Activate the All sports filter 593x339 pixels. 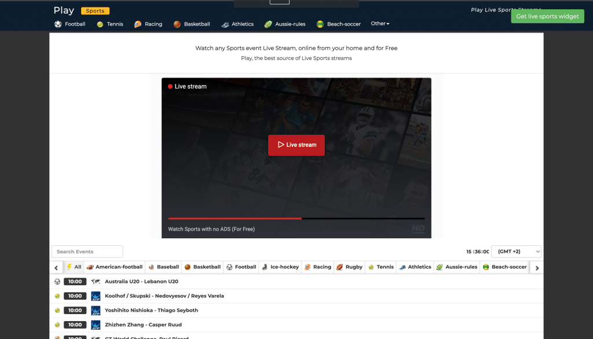coord(74,267)
